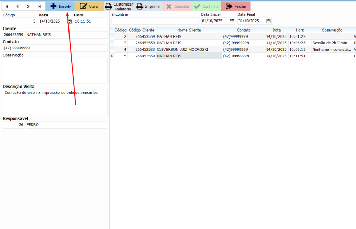The height and width of the screenshot is (229, 356).
Task: Go to previous record arrow
Action: click(17, 6)
